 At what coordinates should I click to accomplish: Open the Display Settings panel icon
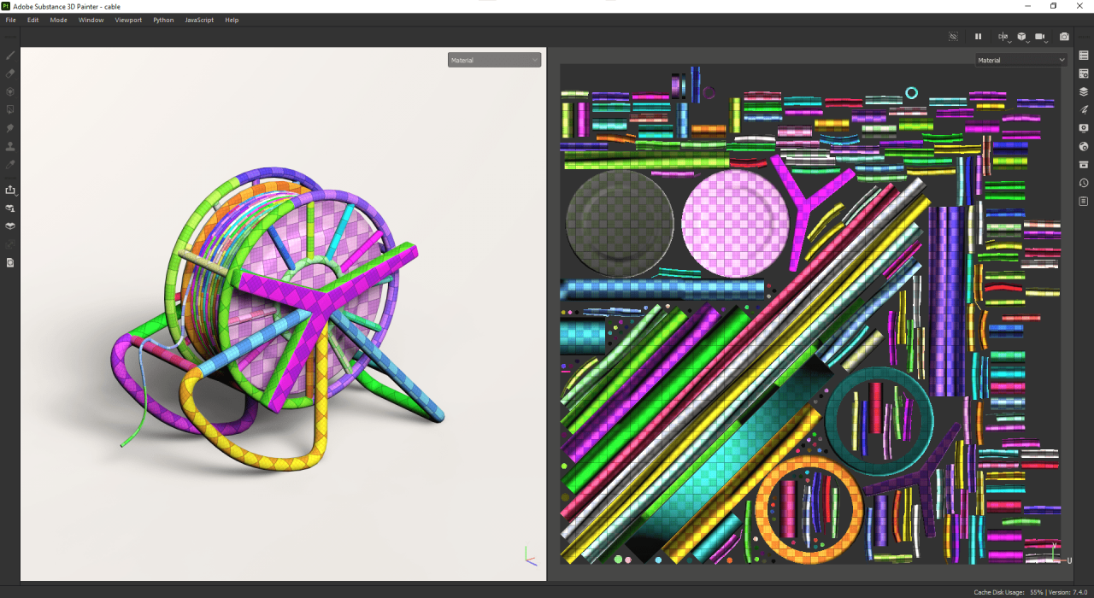pyautogui.click(x=1084, y=128)
